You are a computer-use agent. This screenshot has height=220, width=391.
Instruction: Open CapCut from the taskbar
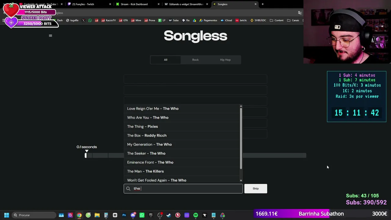(x=115, y=215)
